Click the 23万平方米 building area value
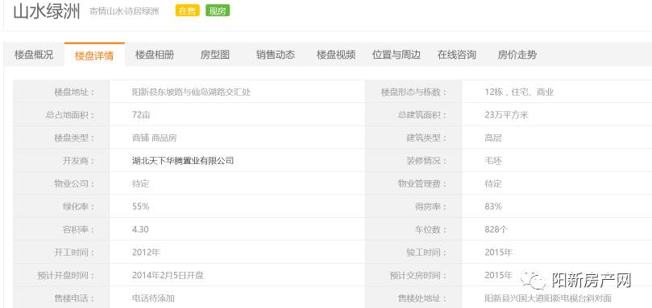652x308 pixels. point(506,115)
